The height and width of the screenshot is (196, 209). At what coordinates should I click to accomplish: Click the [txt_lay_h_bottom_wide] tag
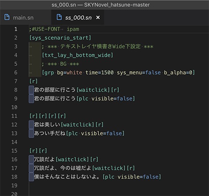78,55
